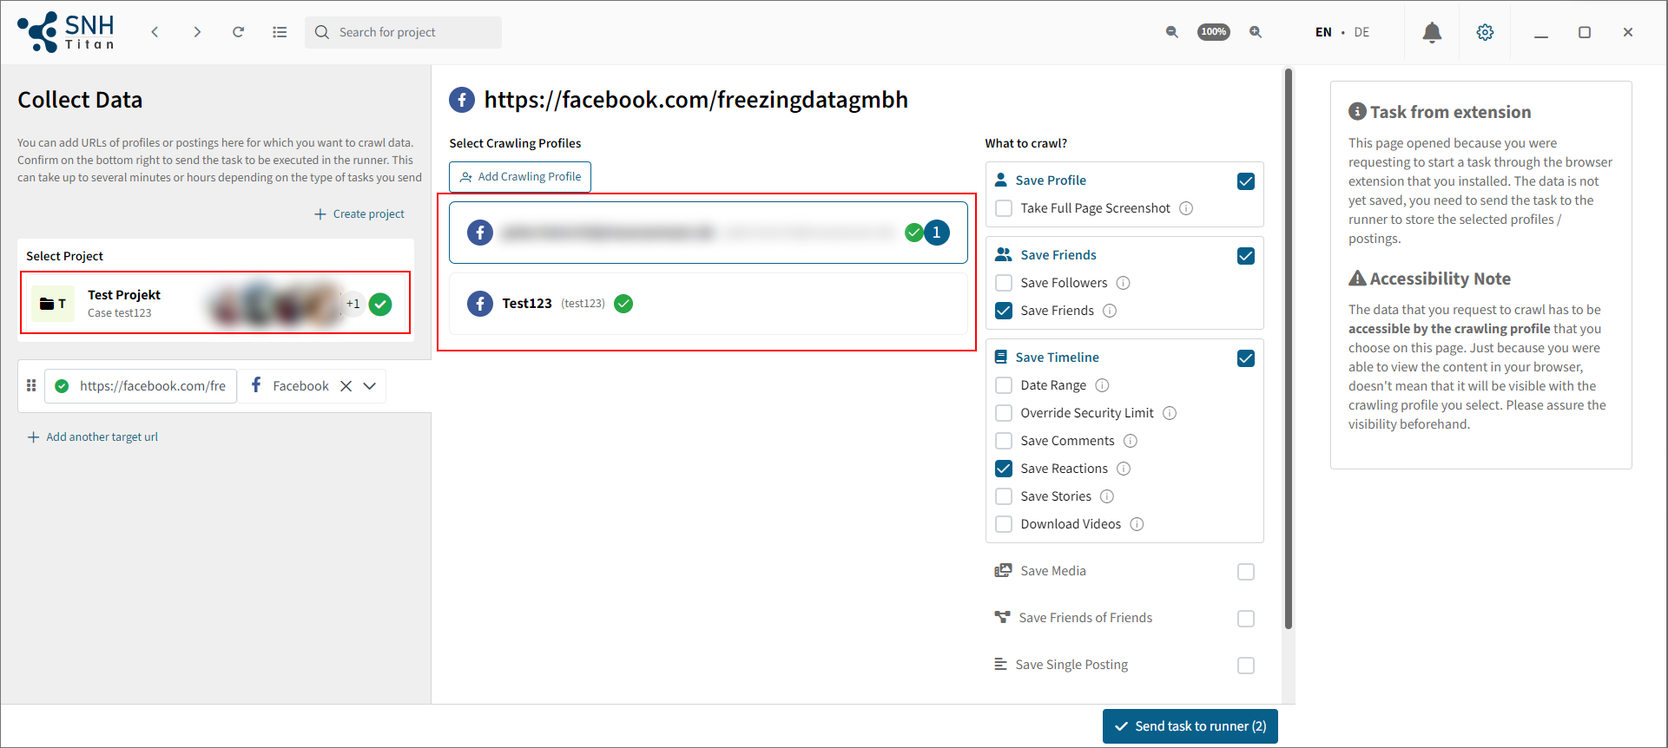
Task: Show info for Download Videos
Action: tap(1137, 524)
